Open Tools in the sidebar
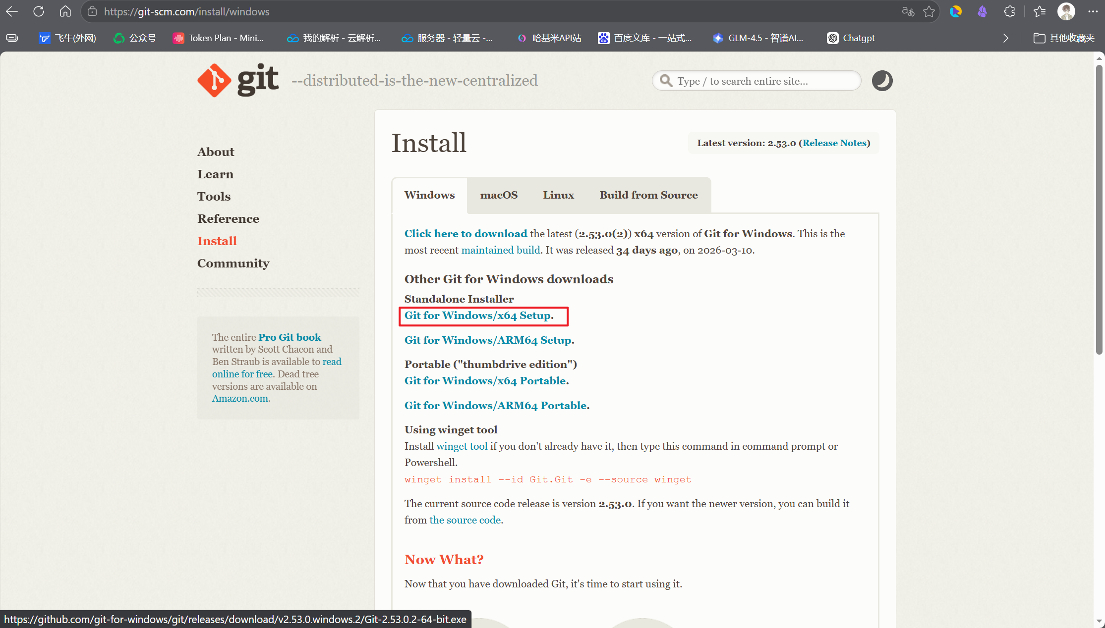The image size is (1105, 628). 214,197
